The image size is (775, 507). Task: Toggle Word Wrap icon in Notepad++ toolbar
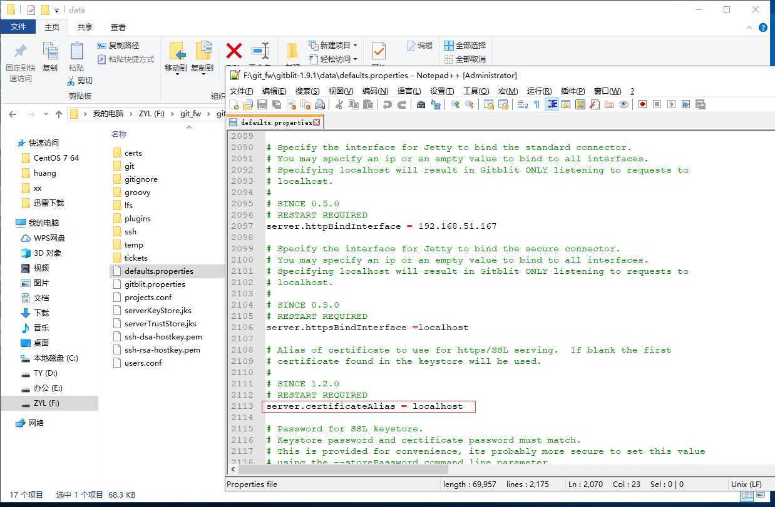click(522, 104)
